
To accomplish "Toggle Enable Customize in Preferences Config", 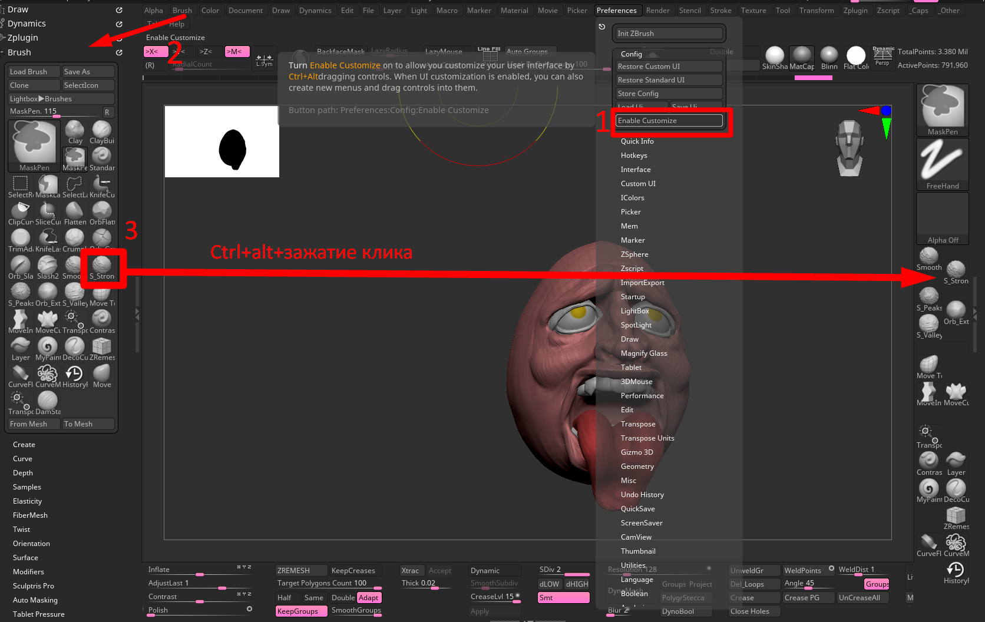I will [669, 121].
